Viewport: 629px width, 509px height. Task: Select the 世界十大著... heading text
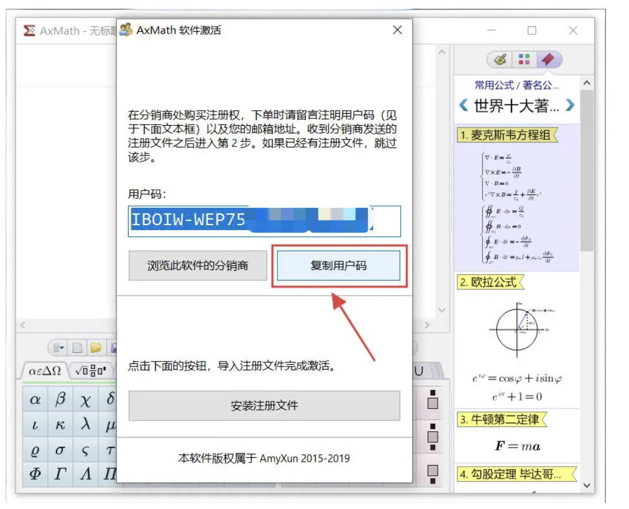pos(517,106)
